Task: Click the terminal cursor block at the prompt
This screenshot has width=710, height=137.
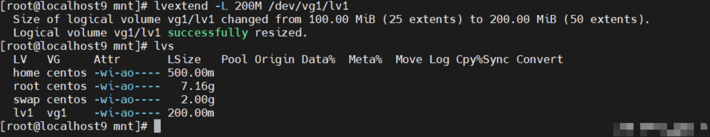Action: point(157,126)
